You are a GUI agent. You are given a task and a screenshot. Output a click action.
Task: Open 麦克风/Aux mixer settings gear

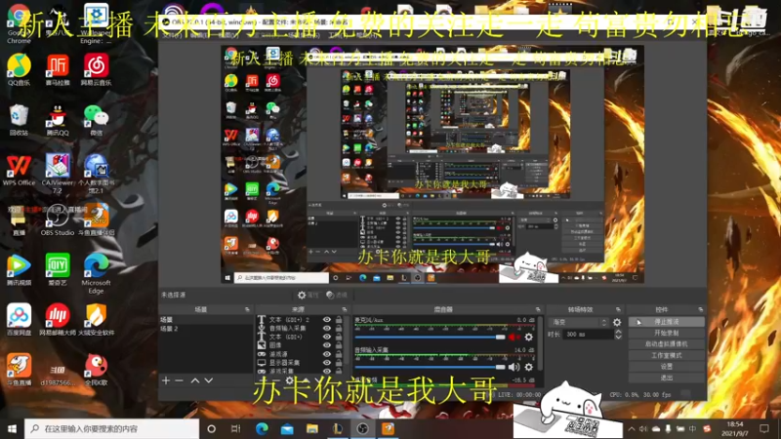(528, 337)
